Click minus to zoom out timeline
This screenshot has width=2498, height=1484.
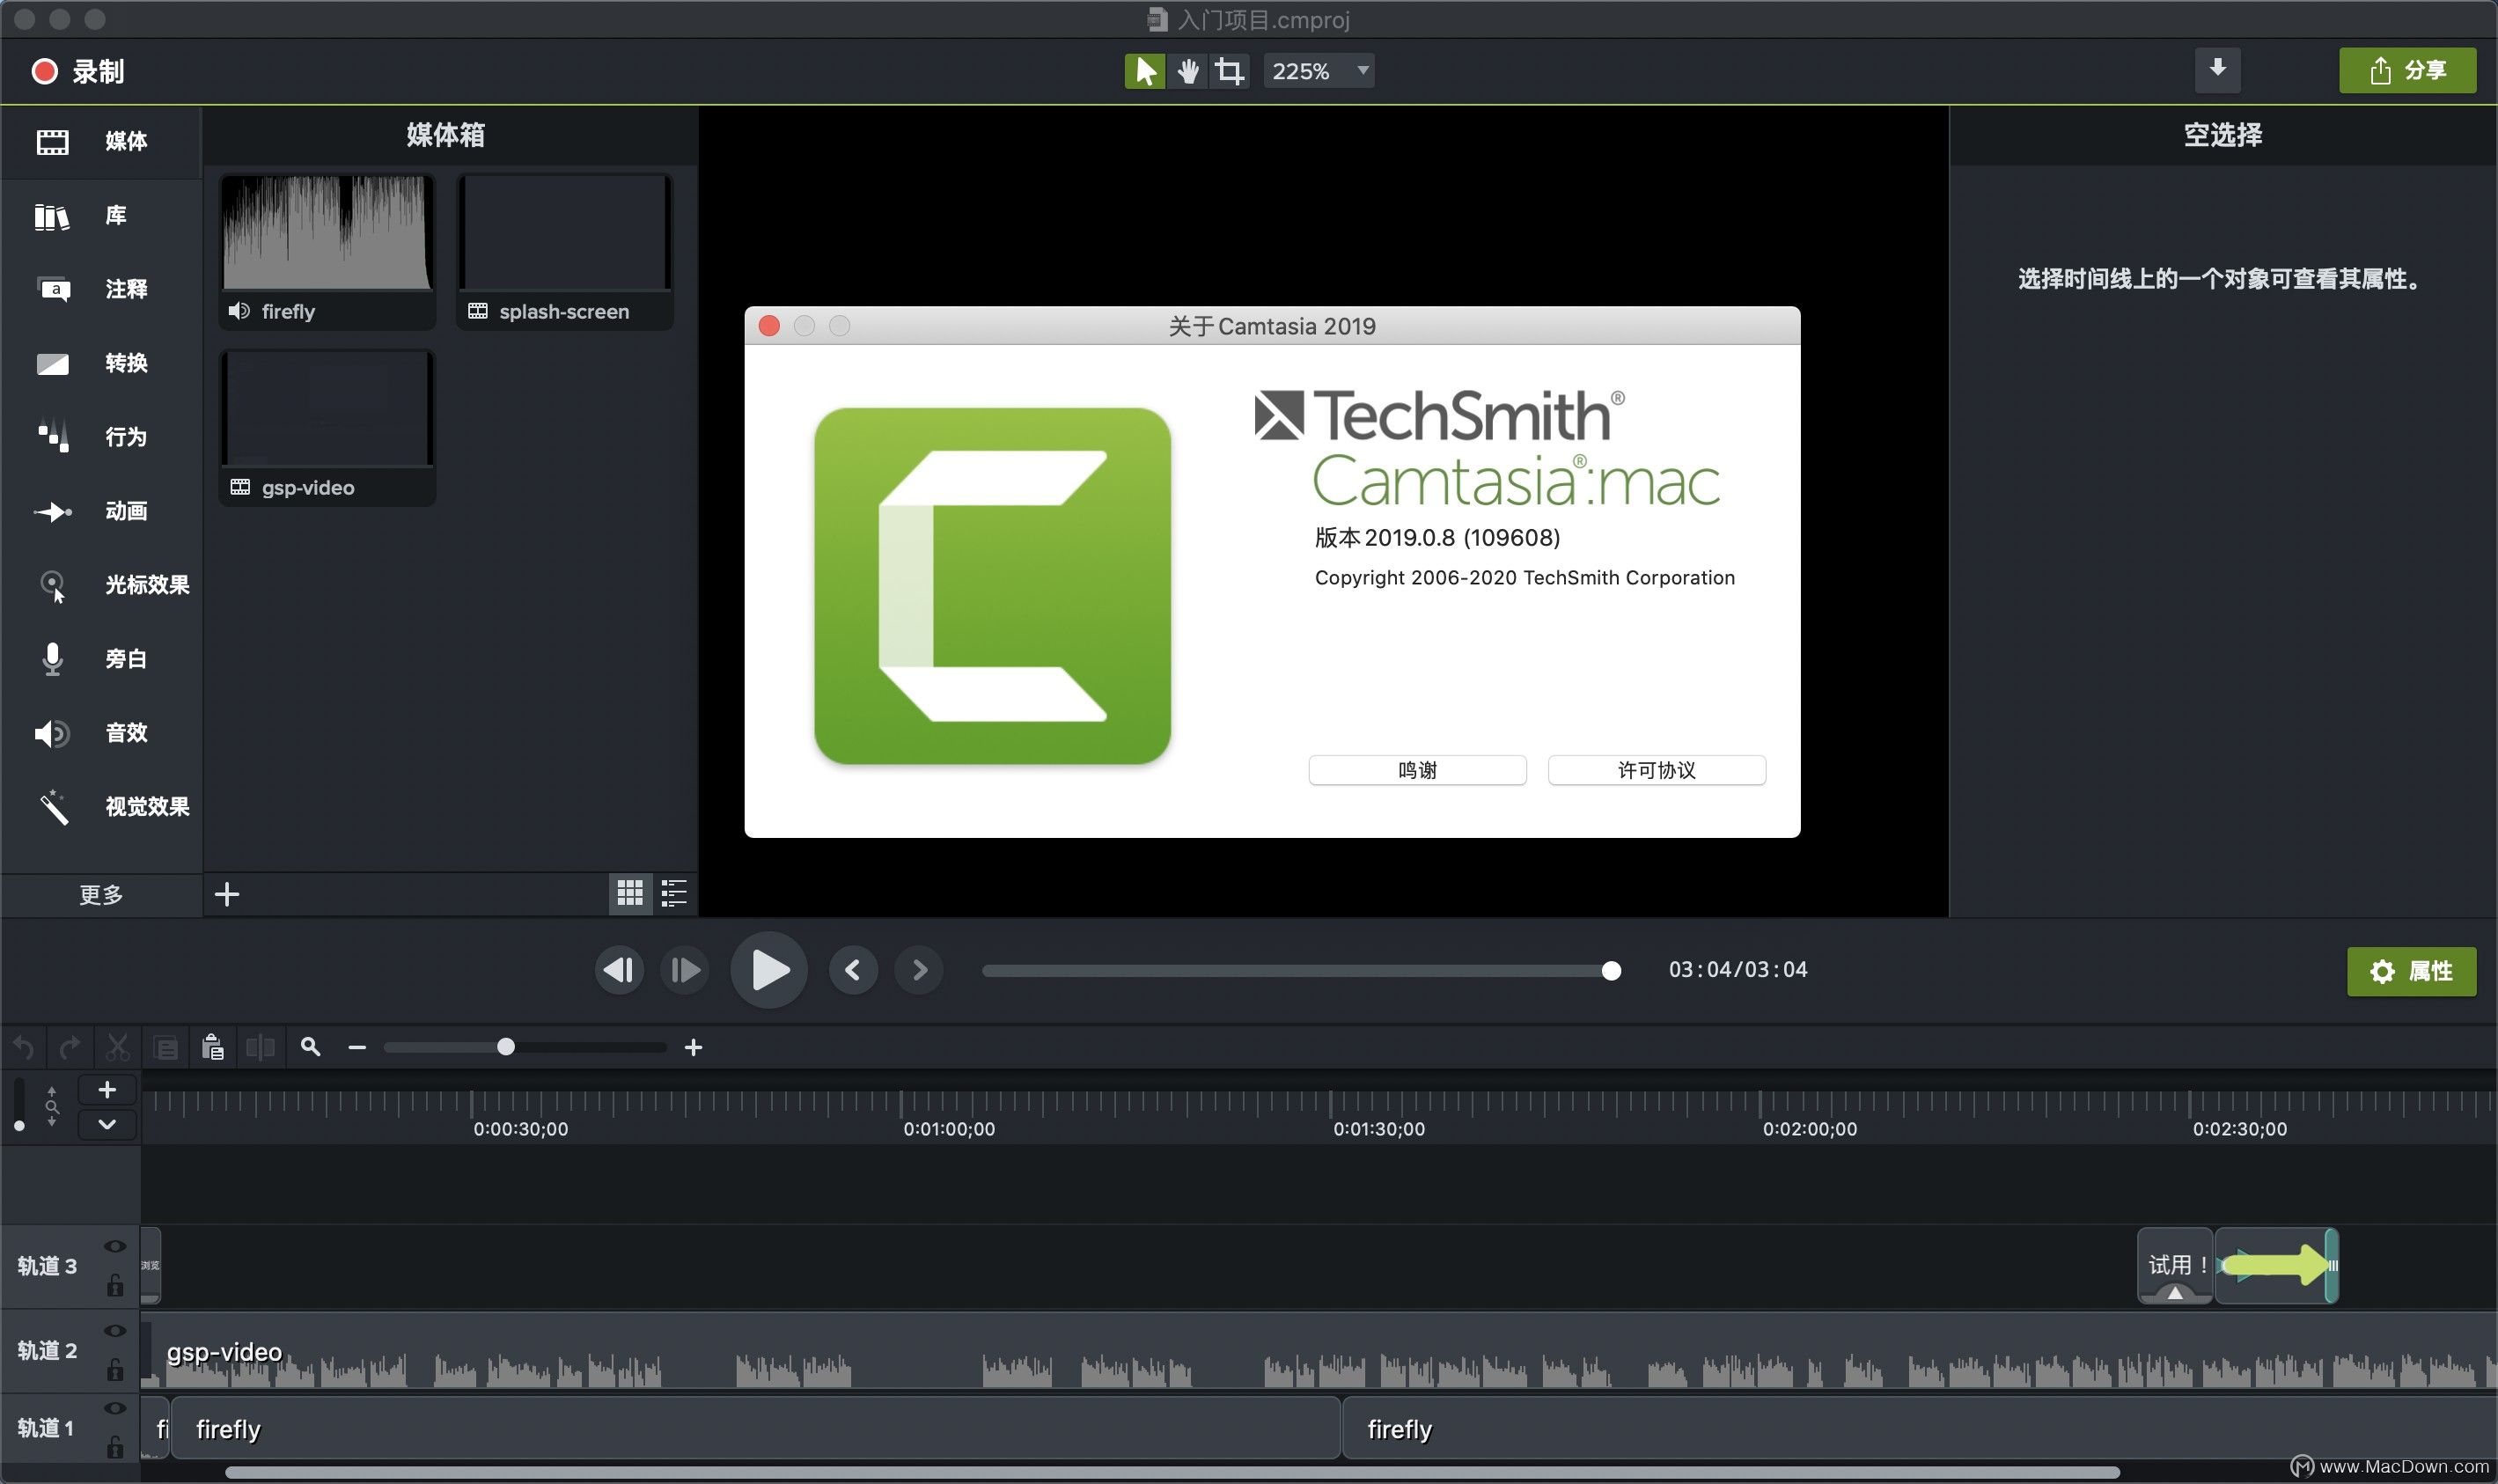[357, 1047]
